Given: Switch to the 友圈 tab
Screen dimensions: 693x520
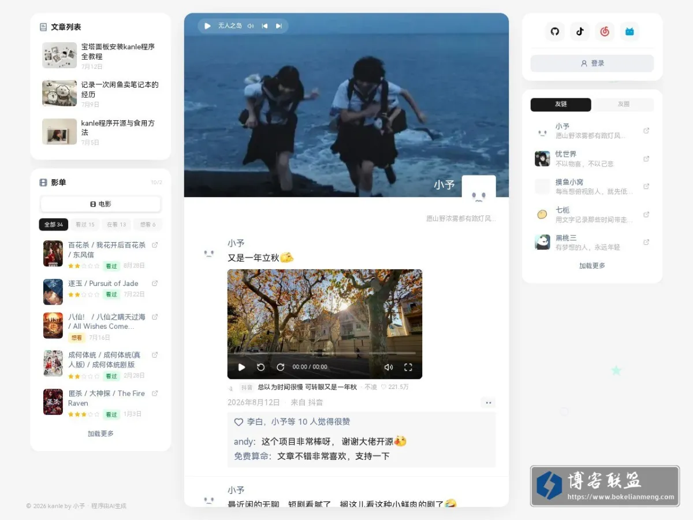Looking at the screenshot, I should coord(624,105).
